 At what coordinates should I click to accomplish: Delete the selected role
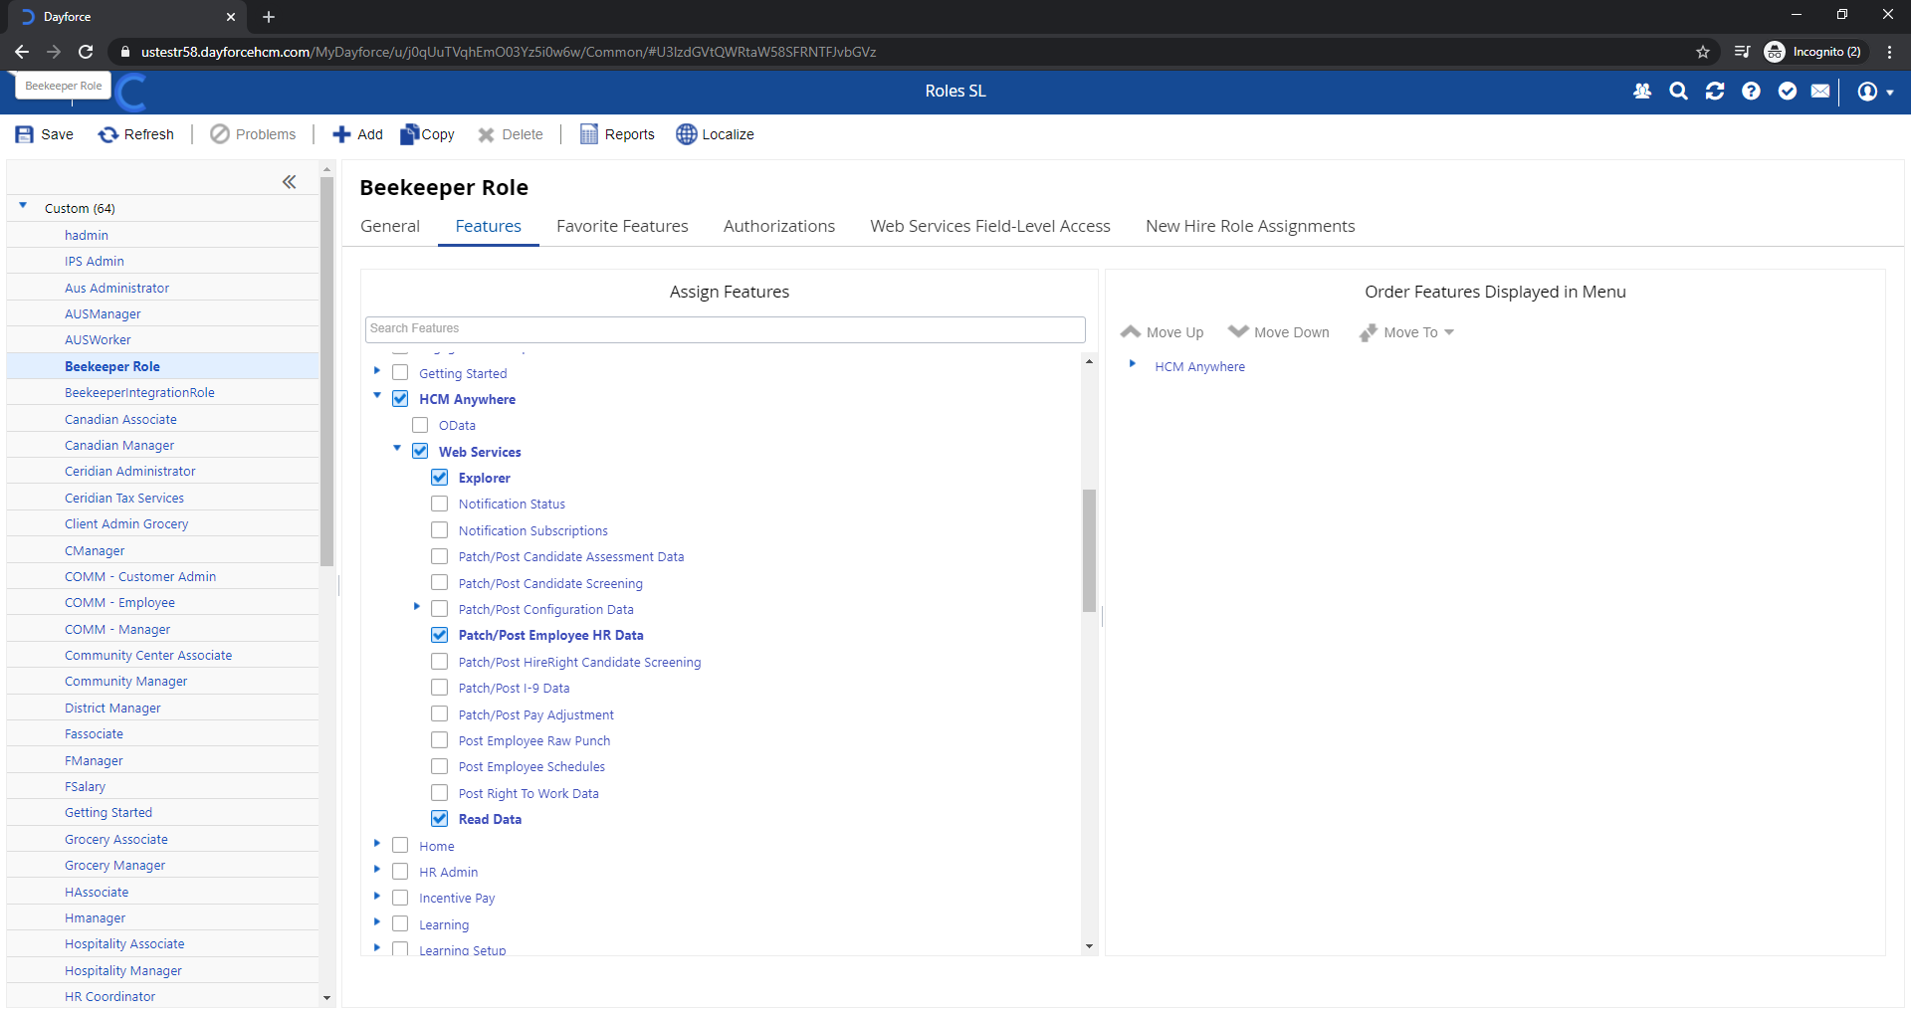511,134
